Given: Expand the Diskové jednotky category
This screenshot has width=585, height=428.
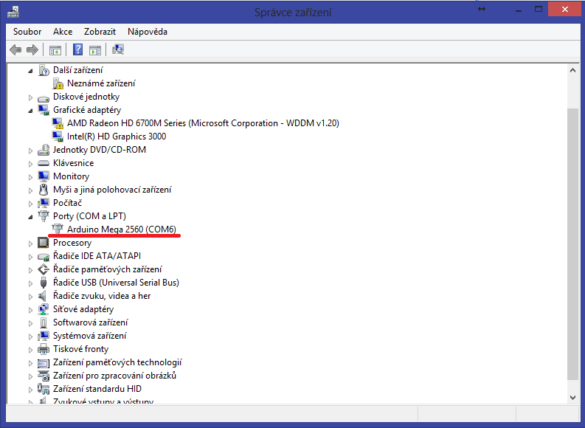Looking at the screenshot, I should click(x=30, y=97).
